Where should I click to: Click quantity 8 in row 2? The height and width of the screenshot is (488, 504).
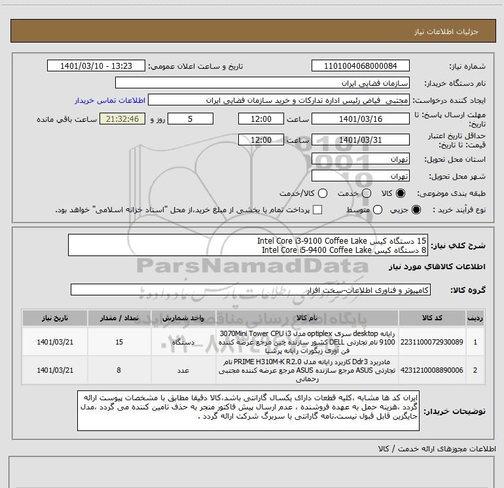coord(119,370)
